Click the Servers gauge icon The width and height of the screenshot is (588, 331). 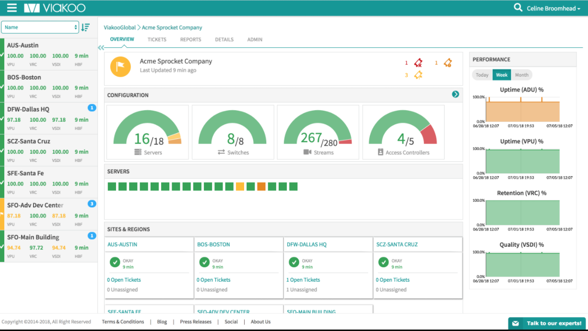point(138,152)
